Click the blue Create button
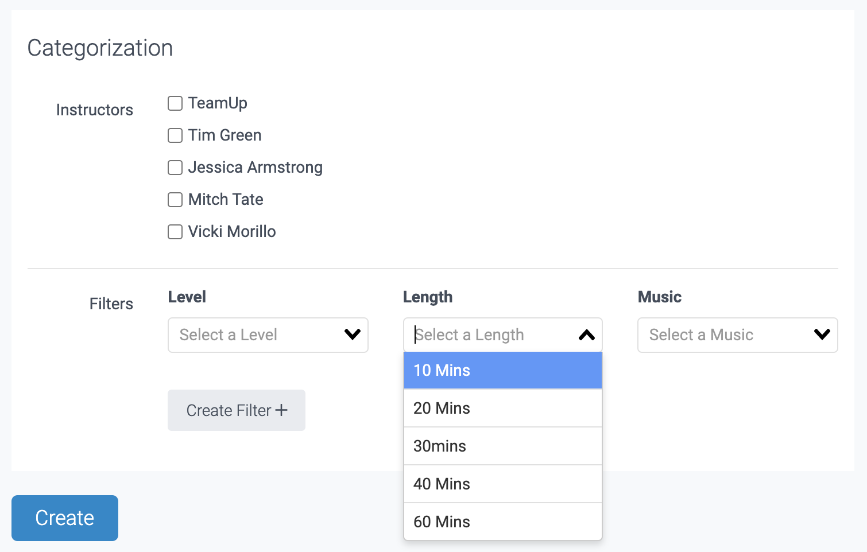Viewport: 867px width, 552px height. (x=64, y=518)
